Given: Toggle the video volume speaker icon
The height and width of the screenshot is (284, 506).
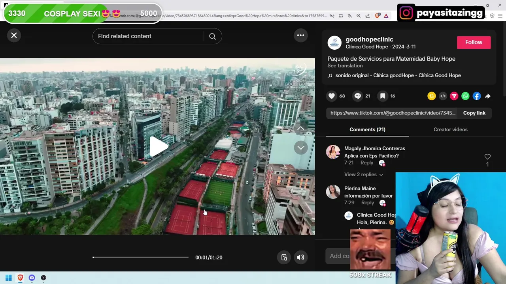Looking at the screenshot, I should point(301,257).
